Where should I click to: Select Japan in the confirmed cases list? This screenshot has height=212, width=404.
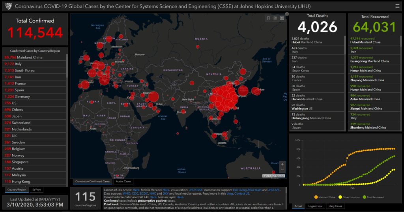point(35,116)
